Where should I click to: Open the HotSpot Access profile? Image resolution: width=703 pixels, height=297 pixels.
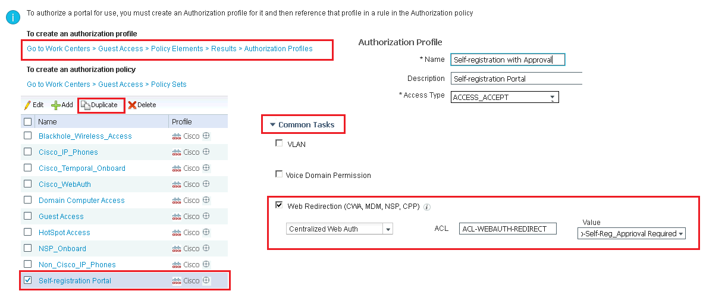64,232
